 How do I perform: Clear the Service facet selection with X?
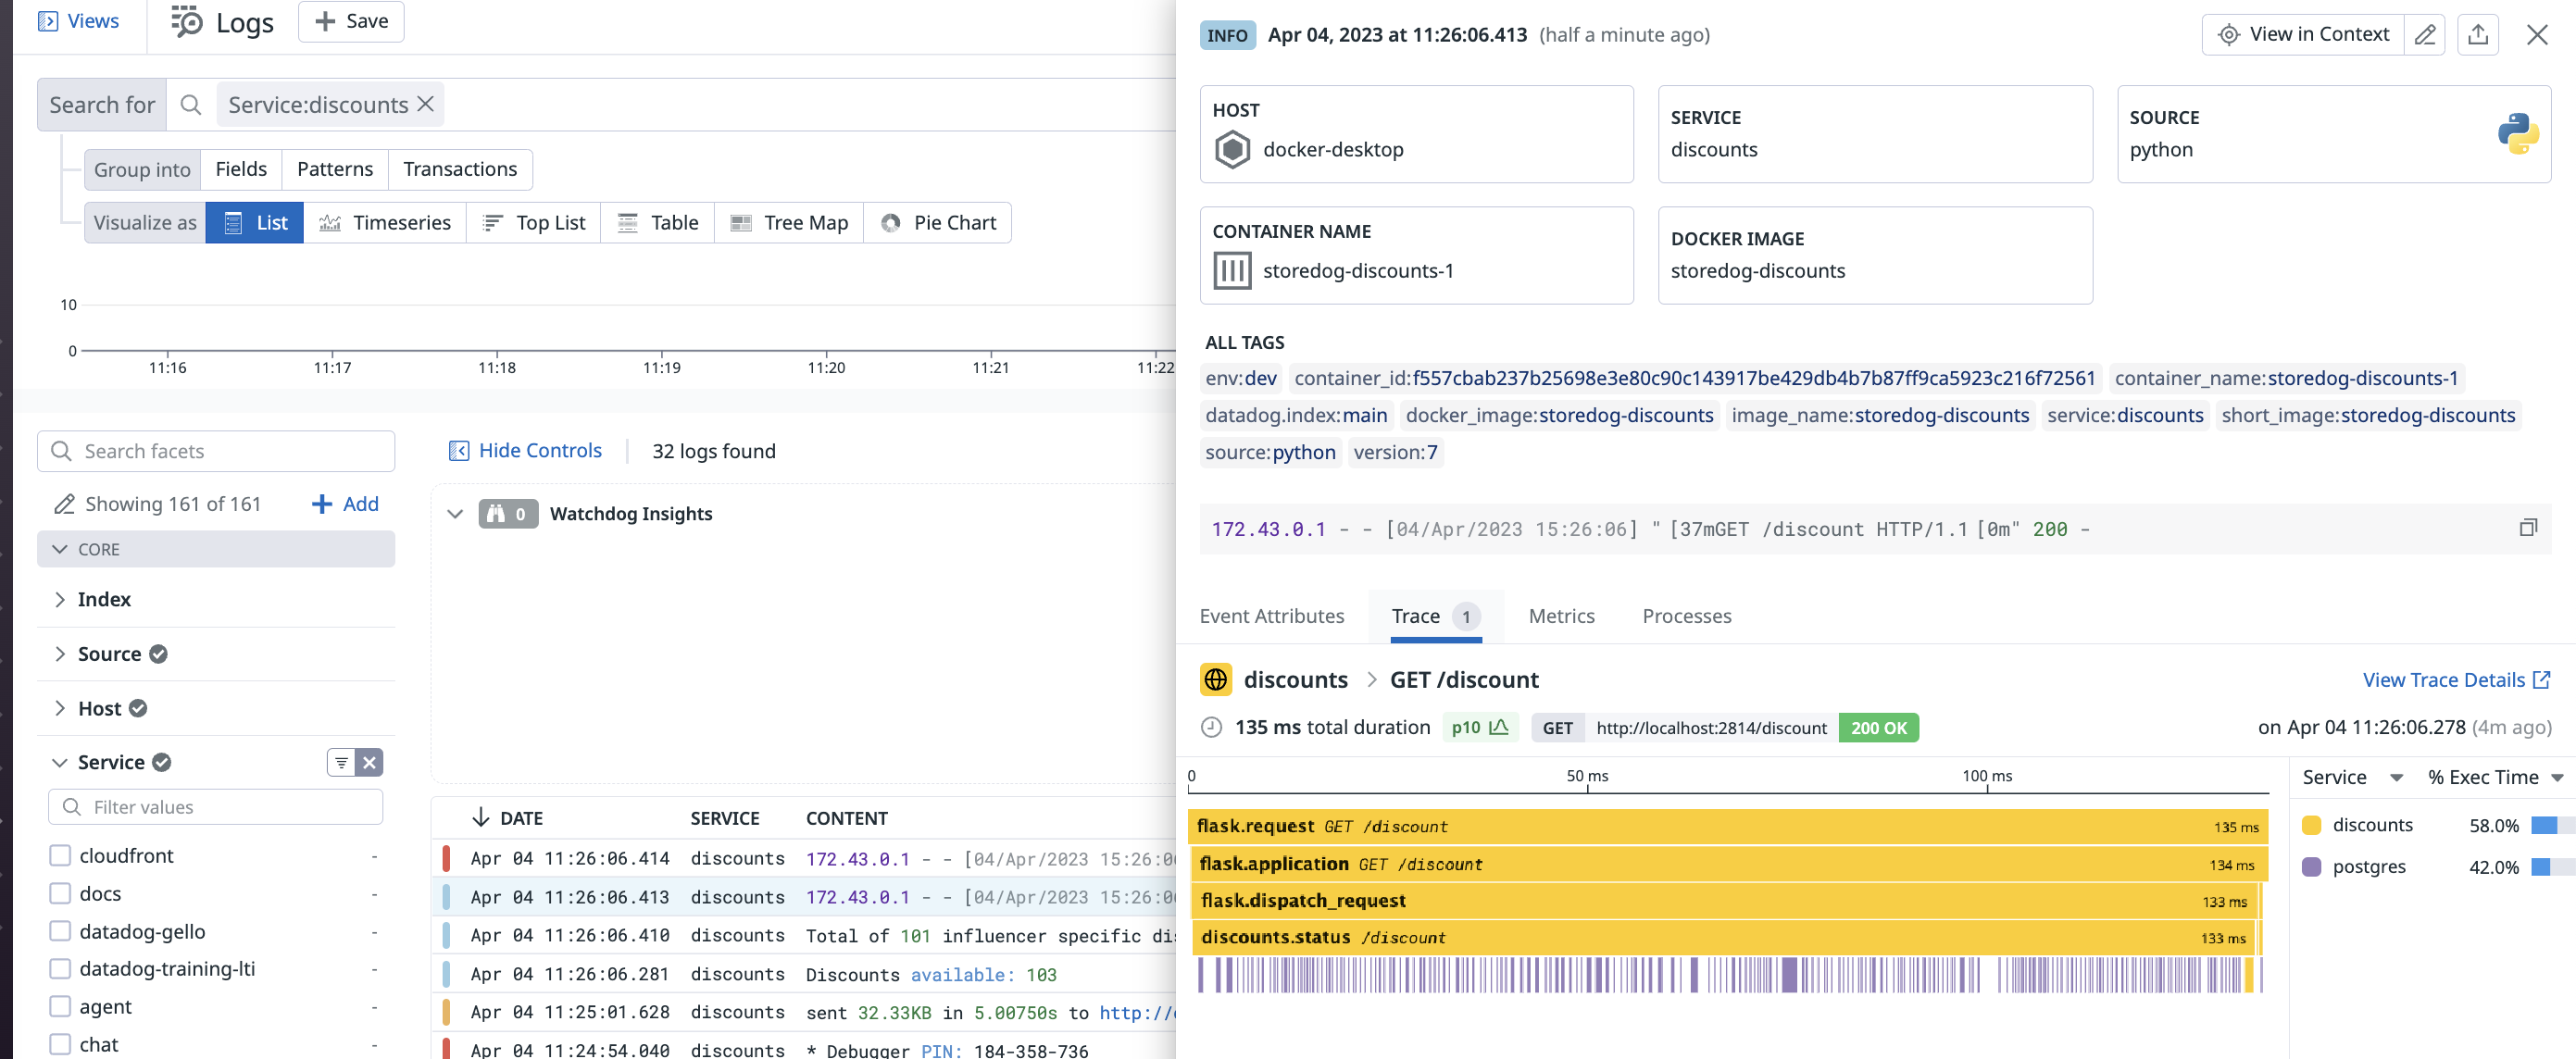coord(369,763)
